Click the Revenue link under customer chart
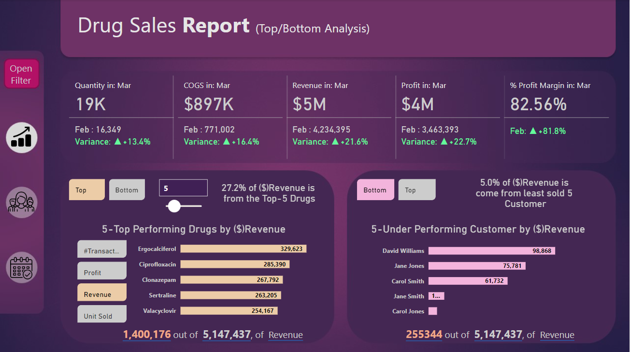630x352 pixels. pos(557,335)
